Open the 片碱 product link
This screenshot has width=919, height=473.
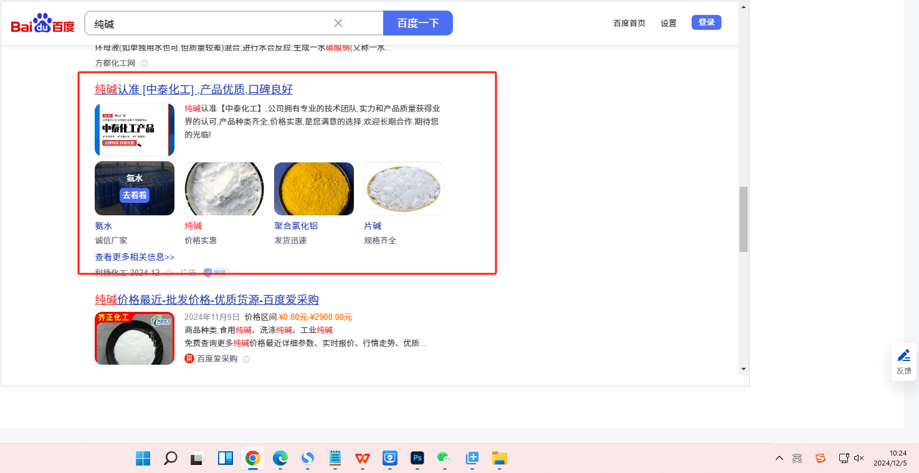(373, 226)
